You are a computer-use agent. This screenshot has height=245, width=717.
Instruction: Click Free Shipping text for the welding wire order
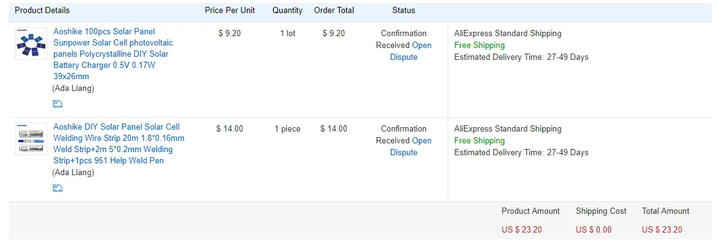(479, 140)
